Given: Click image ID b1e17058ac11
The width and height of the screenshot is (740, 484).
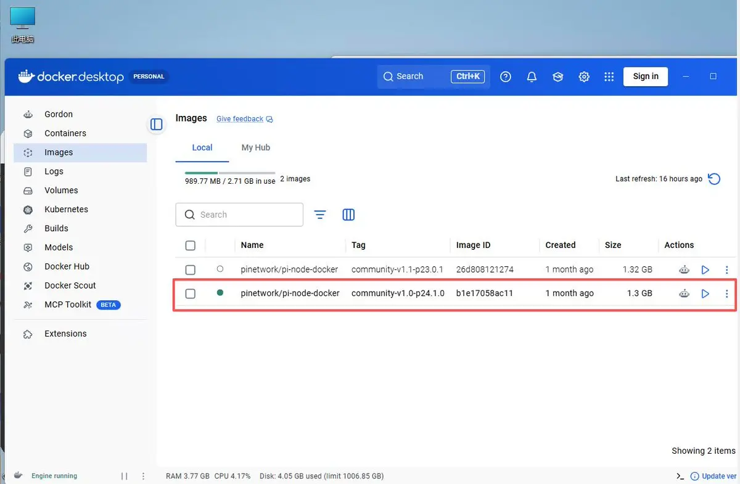Looking at the screenshot, I should pyautogui.click(x=485, y=293).
